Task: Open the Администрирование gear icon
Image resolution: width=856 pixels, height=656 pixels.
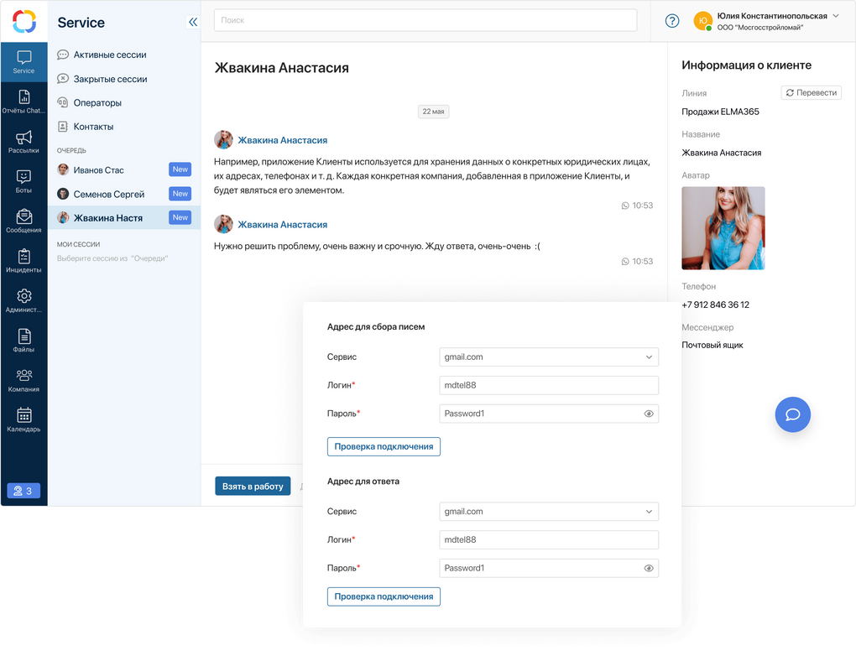Action: tap(23, 296)
